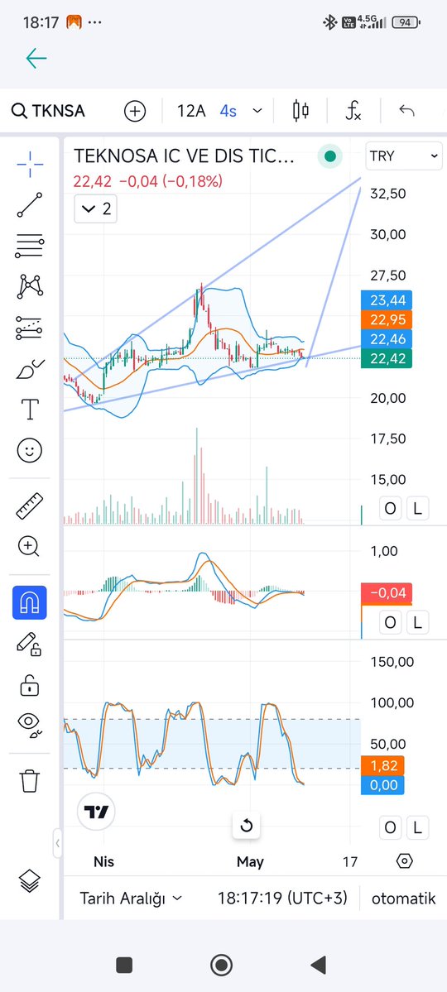Click the -0,04 red MACD value label

pyautogui.click(x=387, y=593)
